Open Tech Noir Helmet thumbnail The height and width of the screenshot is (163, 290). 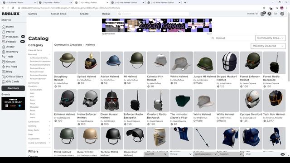[274, 101]
